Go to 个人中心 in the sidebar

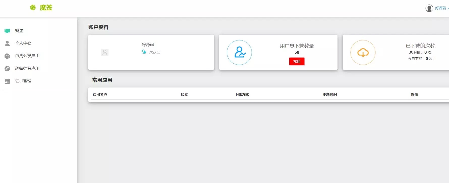[x=23, y=43]
